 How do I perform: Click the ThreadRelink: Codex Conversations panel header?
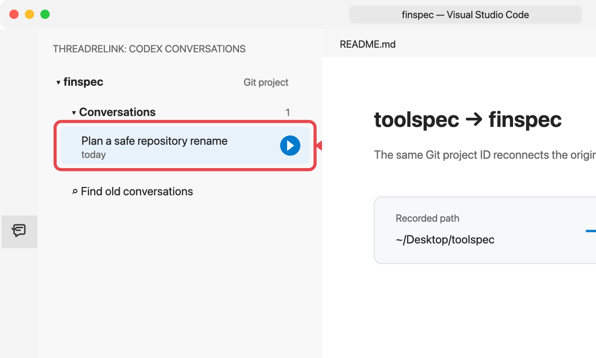click(149, 49)
